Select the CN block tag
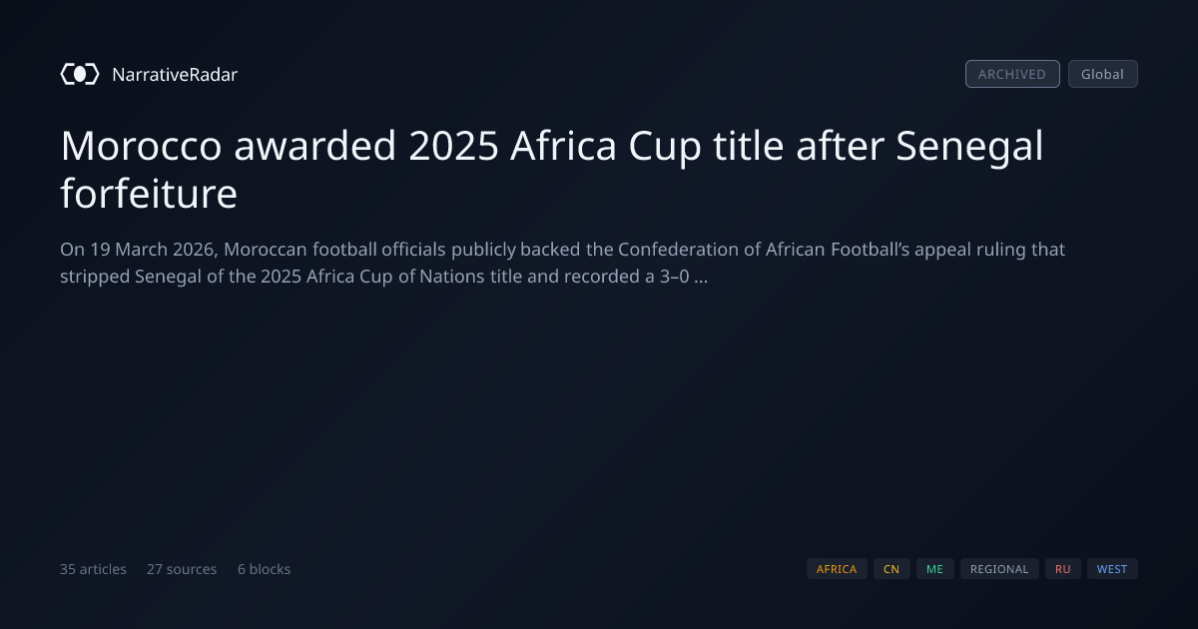This screenshot has width=1198, height=629. [x=892, y=569]
